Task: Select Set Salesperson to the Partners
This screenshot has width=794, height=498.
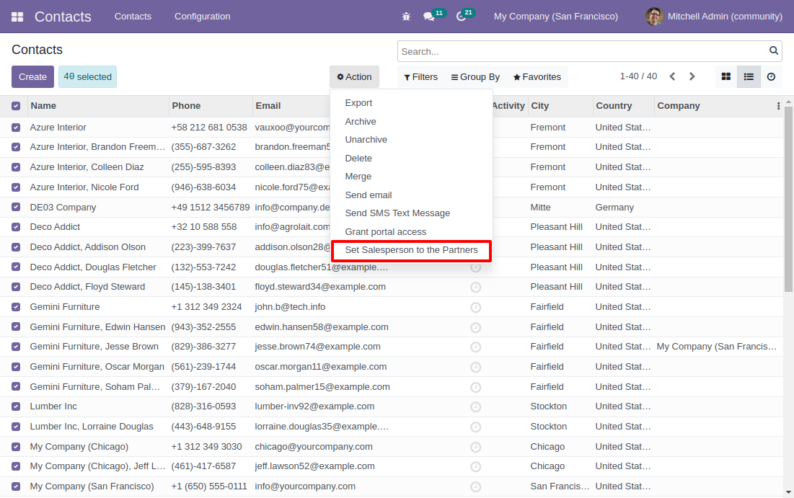Action: [x=411, y=250]
